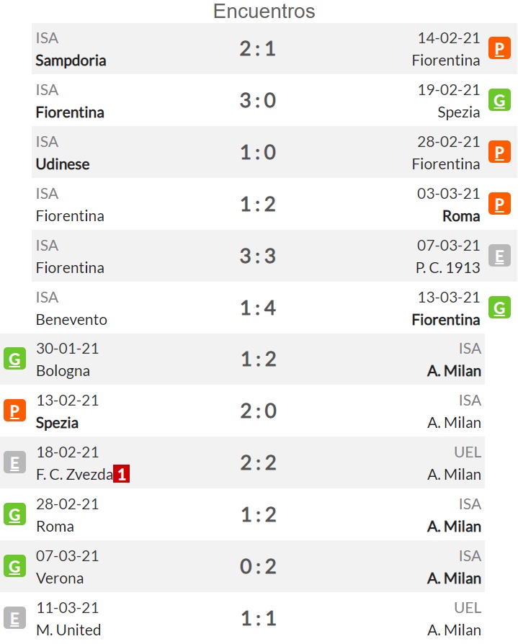Open the Sampdoria team link
The width and height of the screenshot is (518, 644).
point(71,61)
